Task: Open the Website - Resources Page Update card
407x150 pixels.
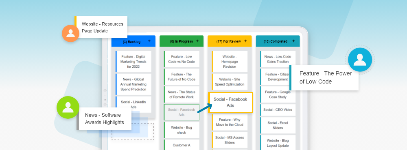Action: pos(101,27)
